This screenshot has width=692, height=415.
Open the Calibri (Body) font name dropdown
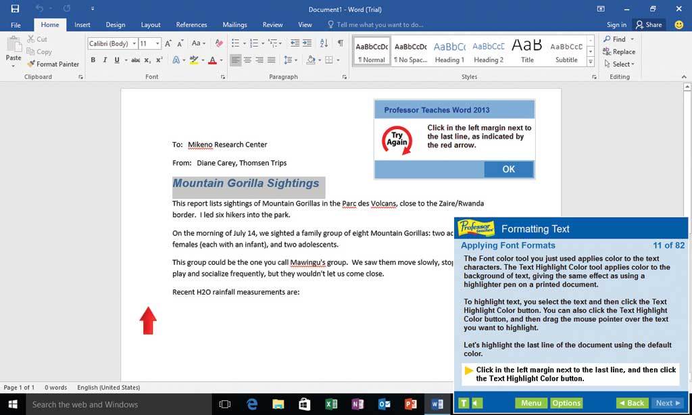(134, 44)
